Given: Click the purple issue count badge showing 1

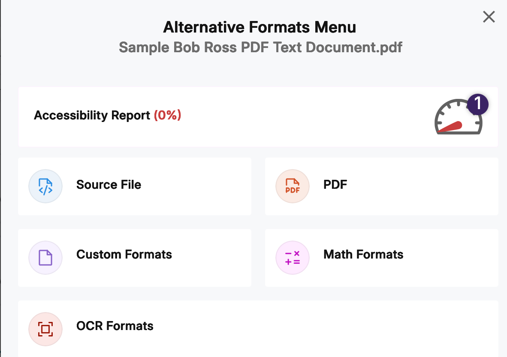Looking at the screenshot, I should [x=477, y=104].
